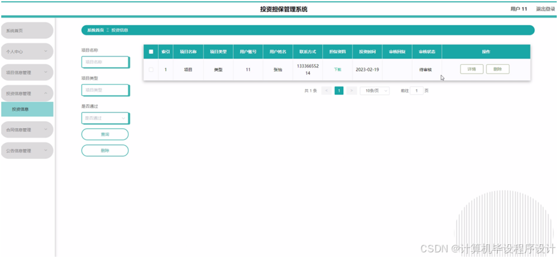The height and width of the screenshot is (258, 558).
Task: Click the 操作 column header
Action: click(x=486, y=51)
